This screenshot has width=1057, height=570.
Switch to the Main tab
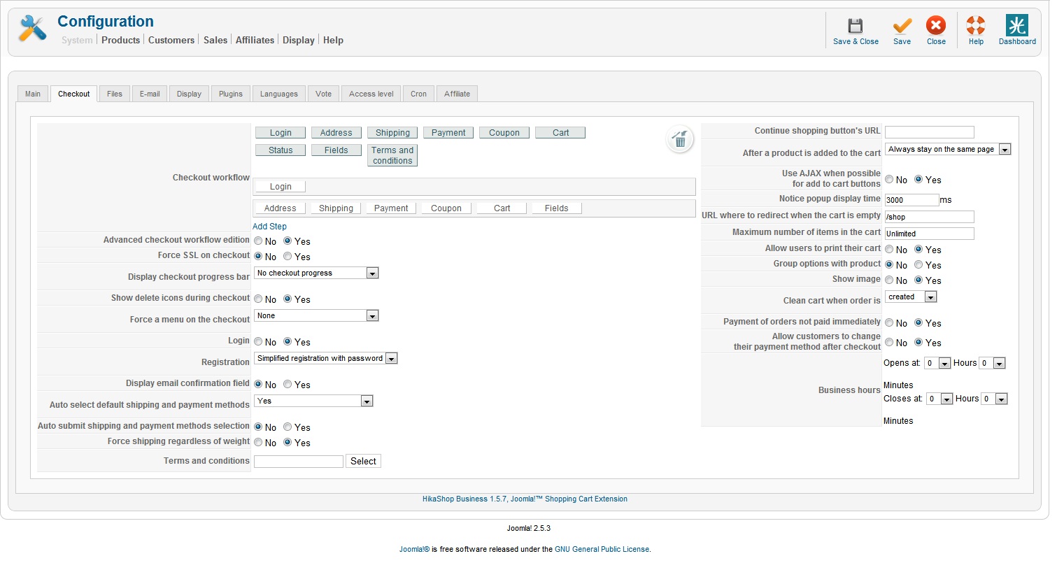click(33, 94)
